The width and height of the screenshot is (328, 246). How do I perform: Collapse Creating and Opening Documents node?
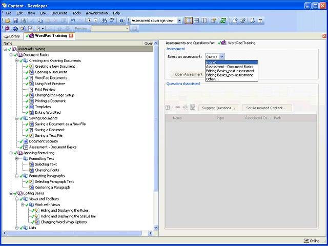click(17, 60)
